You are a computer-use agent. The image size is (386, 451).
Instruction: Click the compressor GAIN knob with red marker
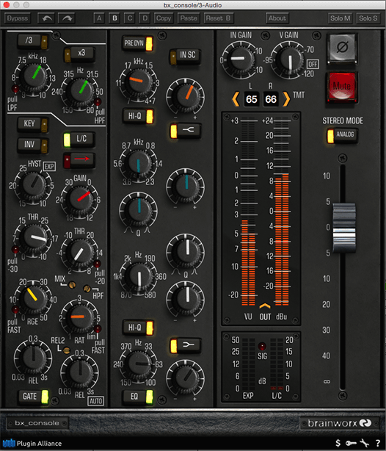(x=81, y=199)
